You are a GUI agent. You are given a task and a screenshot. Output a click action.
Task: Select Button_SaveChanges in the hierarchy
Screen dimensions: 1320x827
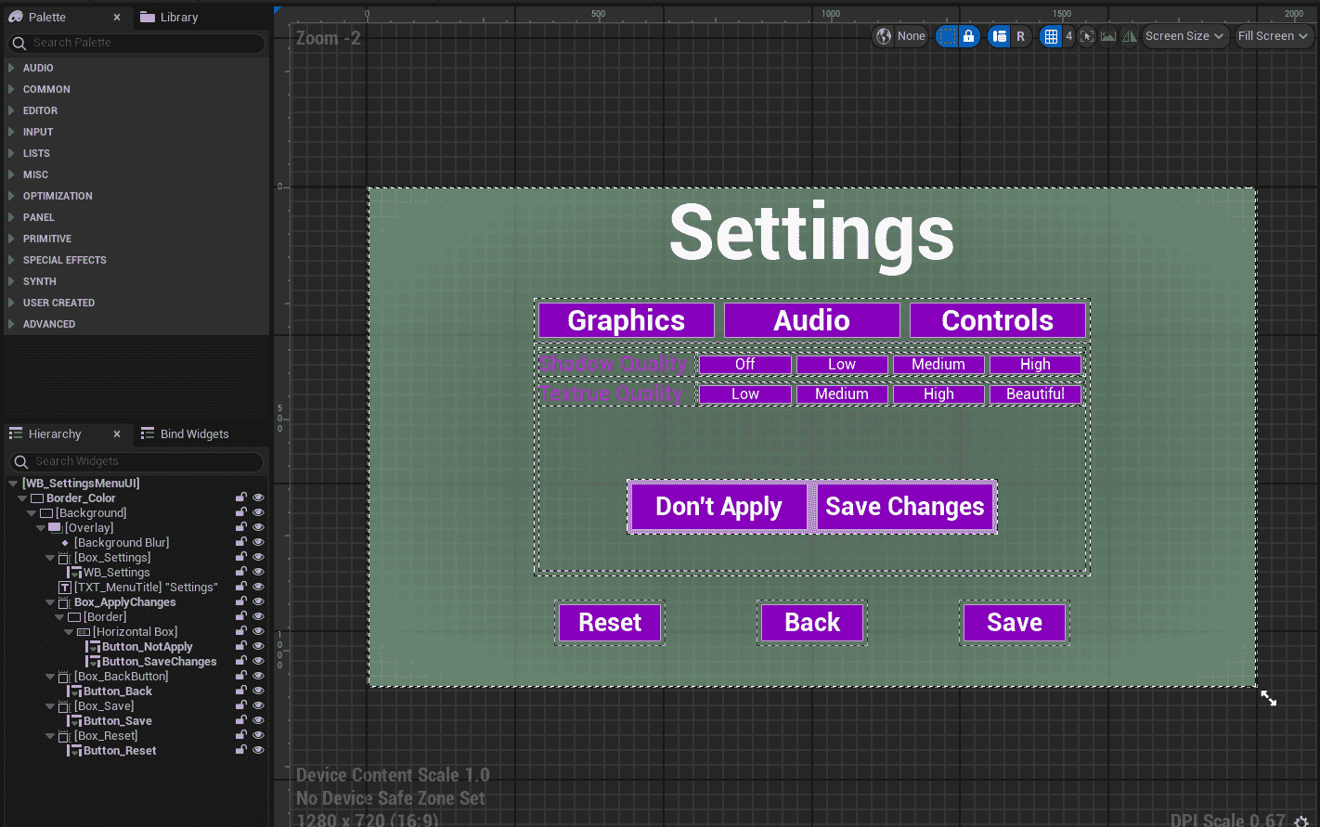point(159,662)
